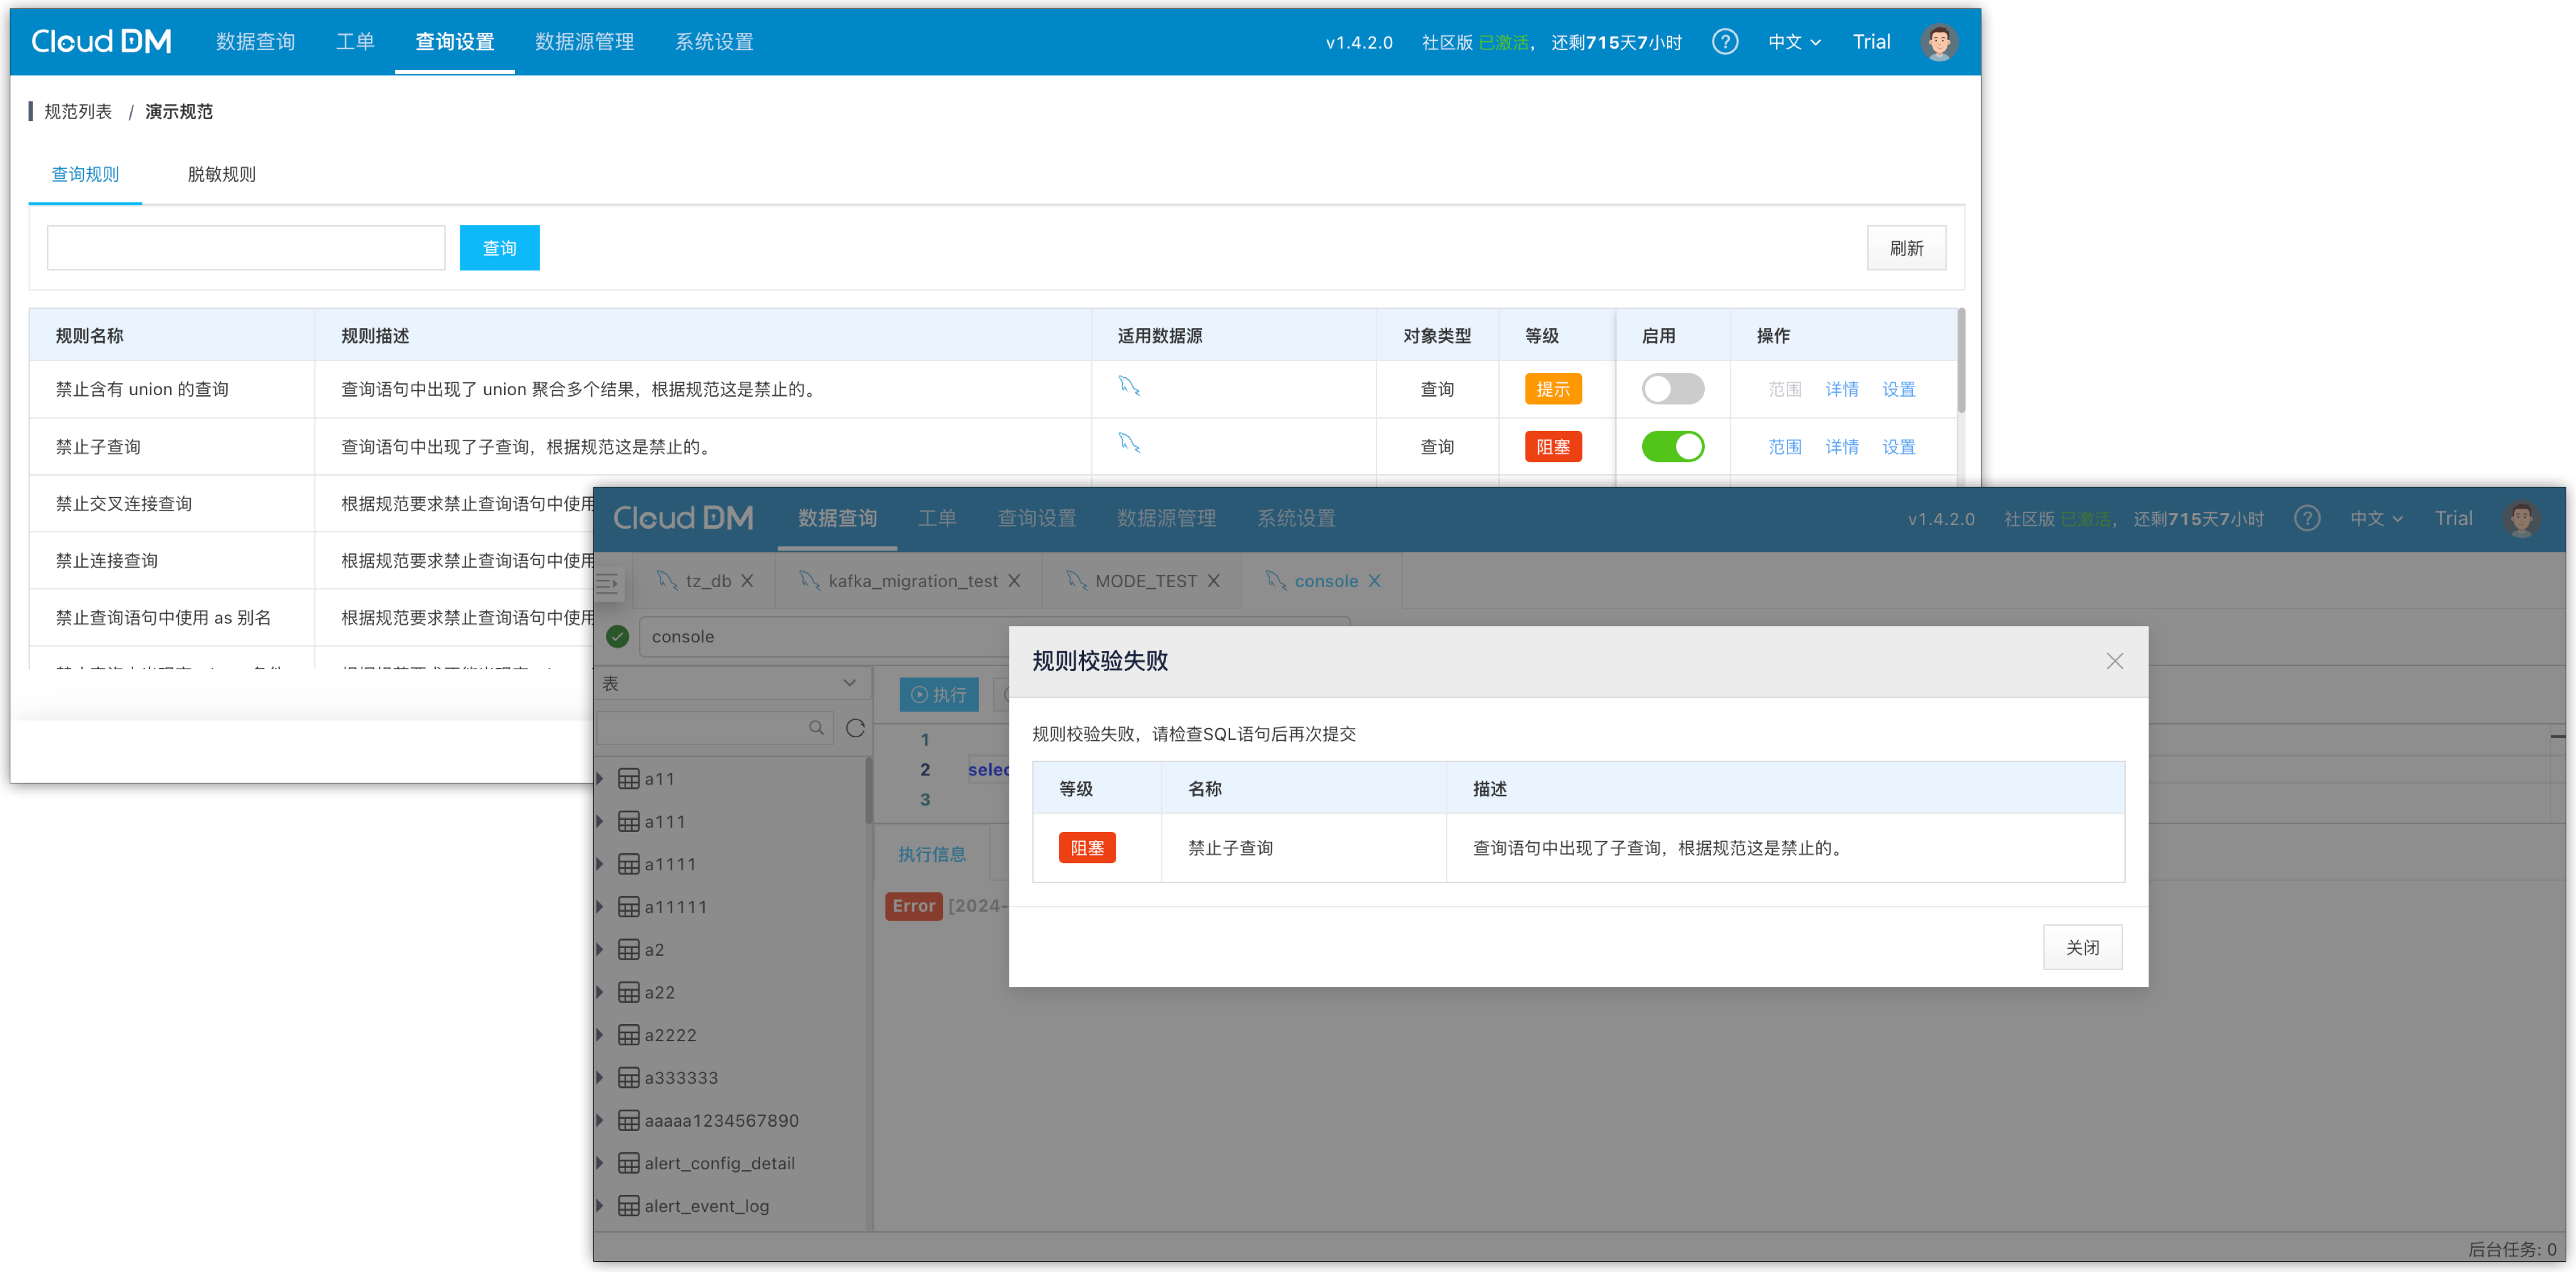Expand the alert_config_detail table node
The image size is (2576, 1272).
(x=600, y=1163)
